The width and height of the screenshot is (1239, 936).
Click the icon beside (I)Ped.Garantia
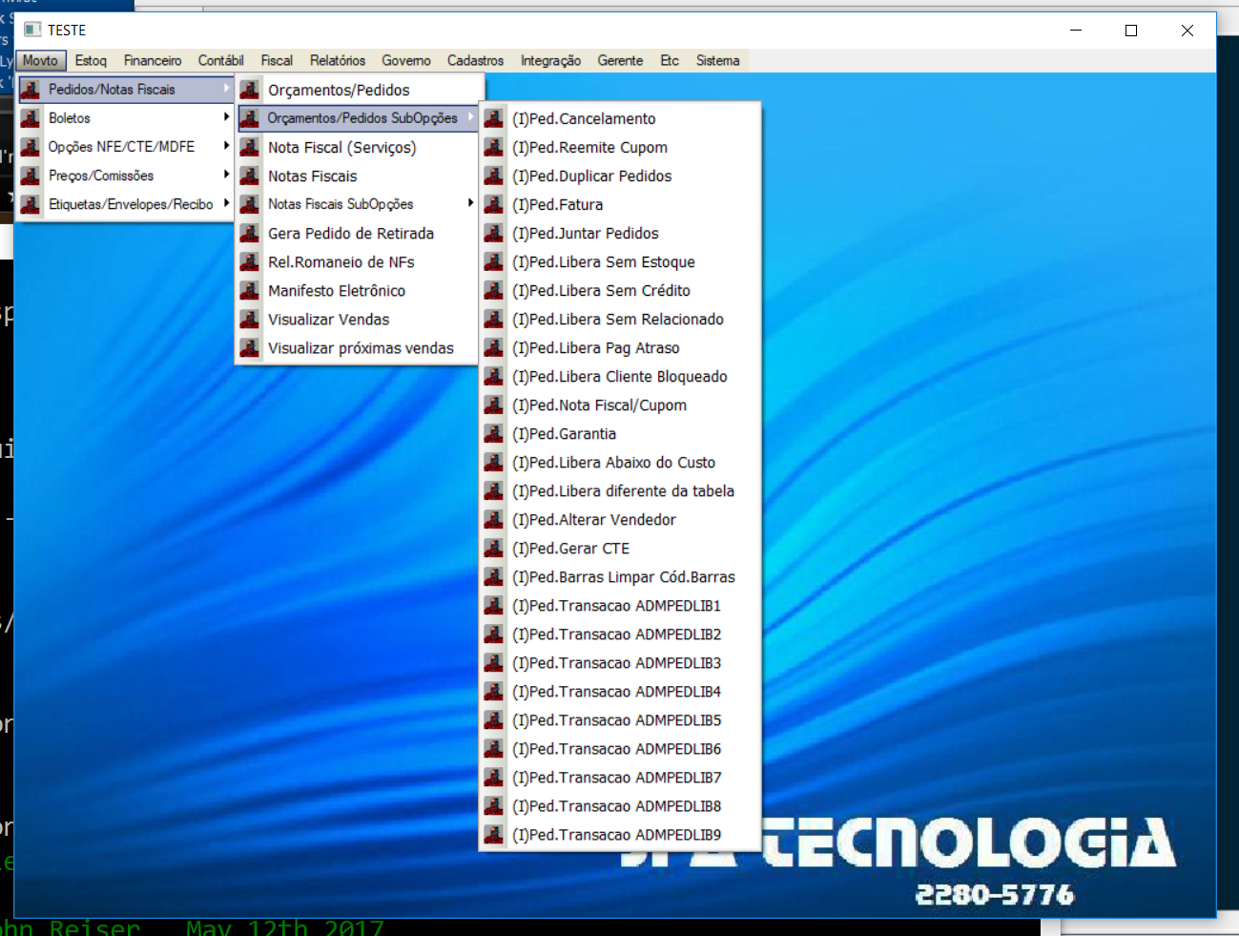point(494,433)
